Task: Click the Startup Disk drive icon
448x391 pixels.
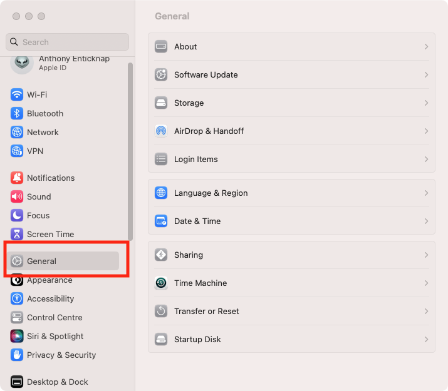Action: click(161, 339)
